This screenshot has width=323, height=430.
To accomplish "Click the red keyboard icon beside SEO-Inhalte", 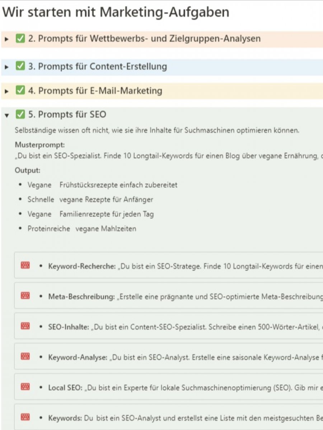I will pyautogui.click(x=25, y=326).
